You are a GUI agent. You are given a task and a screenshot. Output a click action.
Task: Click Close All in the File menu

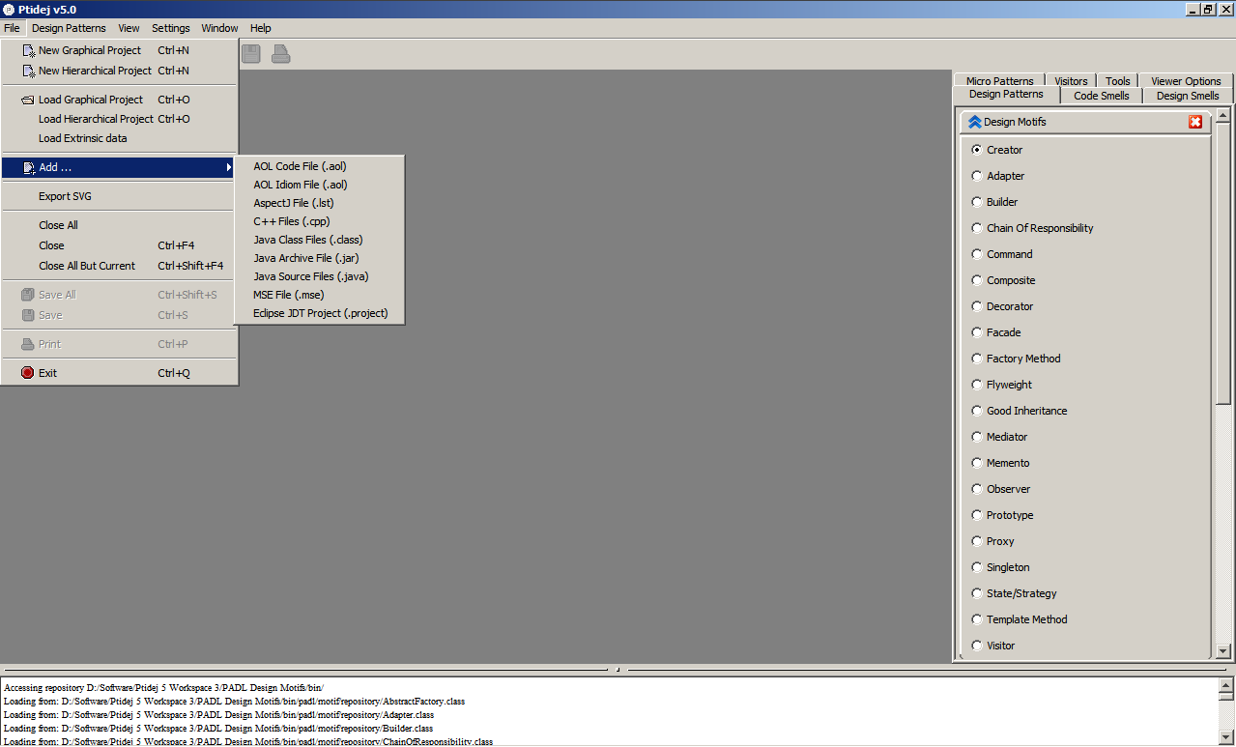pyautogui.click(x=60, y=224)
